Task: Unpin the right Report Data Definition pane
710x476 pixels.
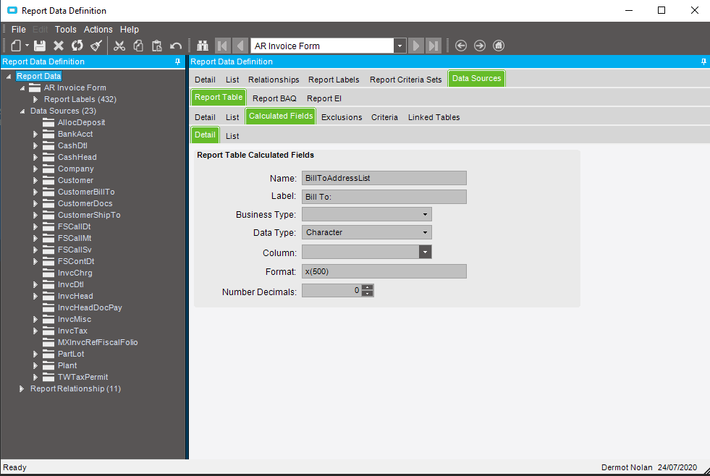Action: [x=703, y=61]
